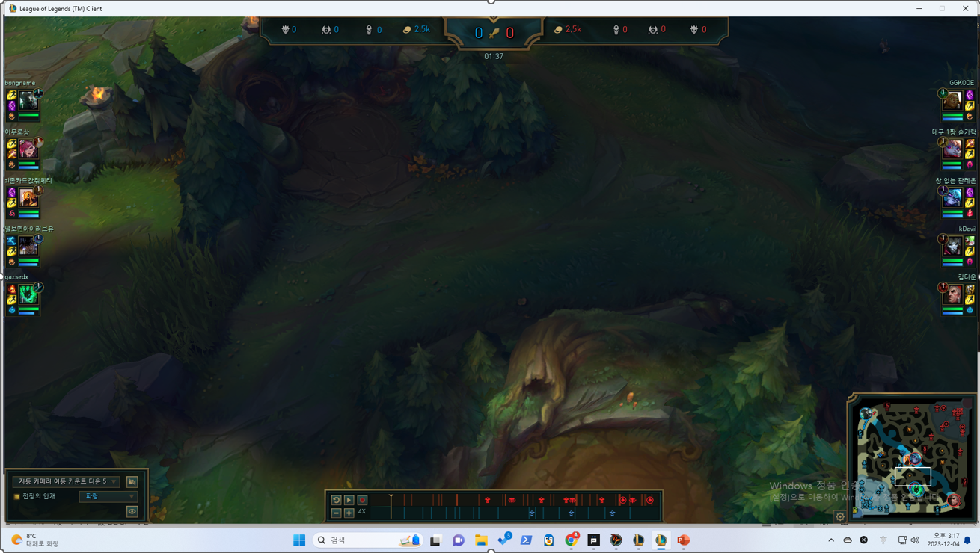Decrease playback speed with minus button
This screenshot has height=553, width=980.
point(336,513)
